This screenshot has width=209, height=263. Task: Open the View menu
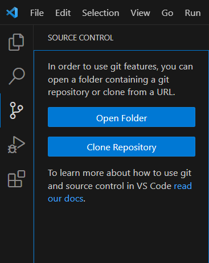[140, 13]
